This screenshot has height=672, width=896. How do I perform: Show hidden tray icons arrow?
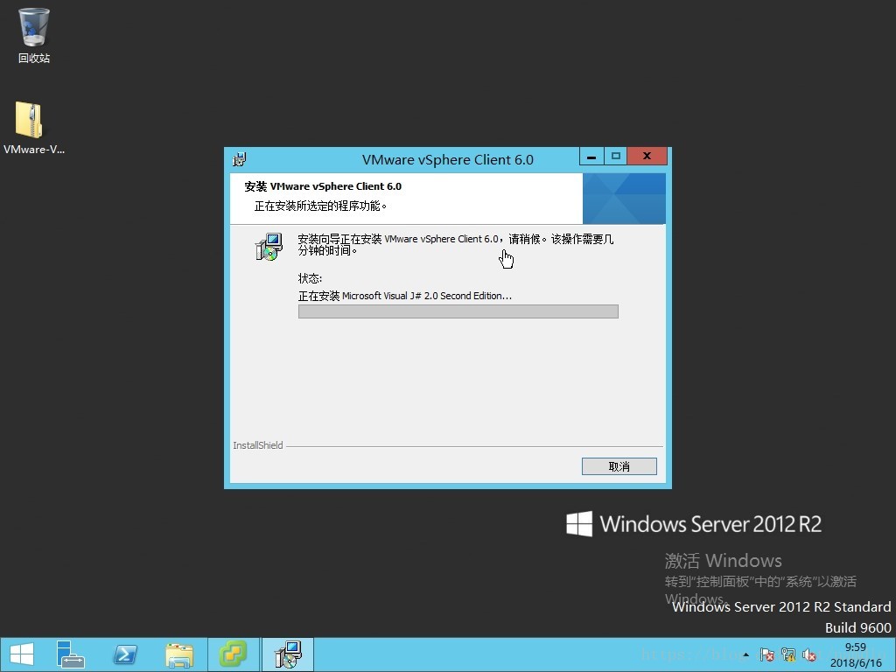coord(745,654)
